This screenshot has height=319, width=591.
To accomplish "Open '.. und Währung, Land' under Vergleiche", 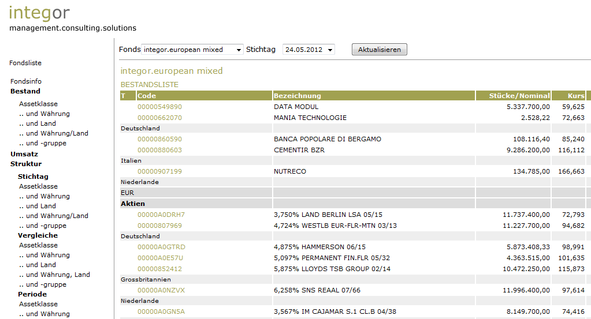I will pos(54,274).
